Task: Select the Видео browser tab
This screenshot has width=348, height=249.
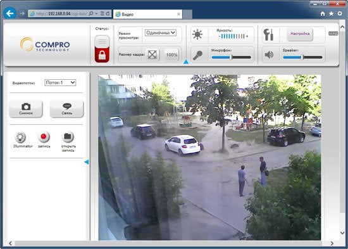Action: pos(148,14)
